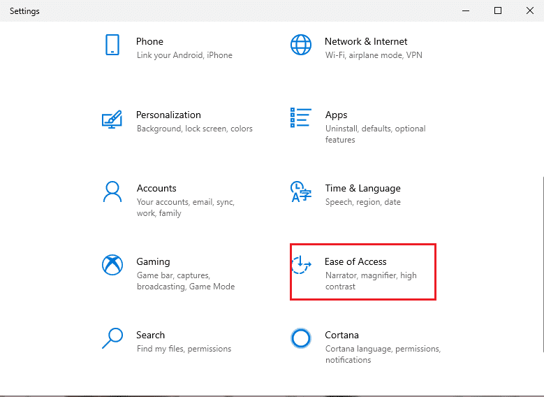The width and height of the screenshot is (544, 397).
Task: Open the Phone settings icon
Action: (x=112, y=45)
